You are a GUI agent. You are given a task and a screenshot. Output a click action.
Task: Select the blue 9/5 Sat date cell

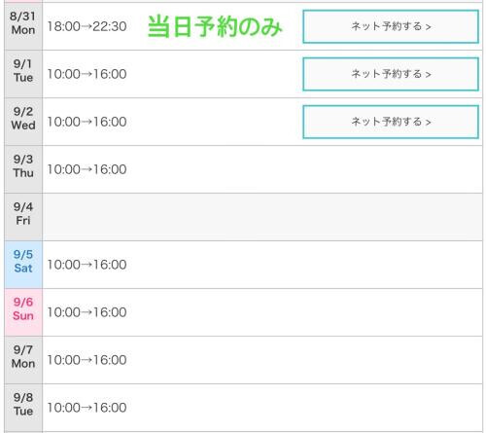tap(23, 265)
